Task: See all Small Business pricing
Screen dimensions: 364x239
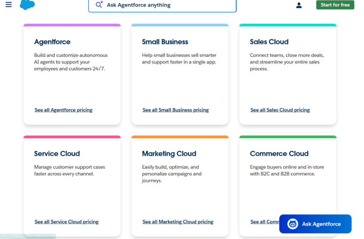Action: coord(175,110)
